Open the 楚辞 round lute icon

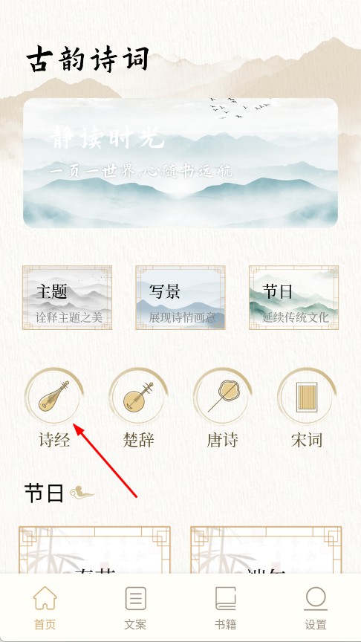(x=139, y=396)
